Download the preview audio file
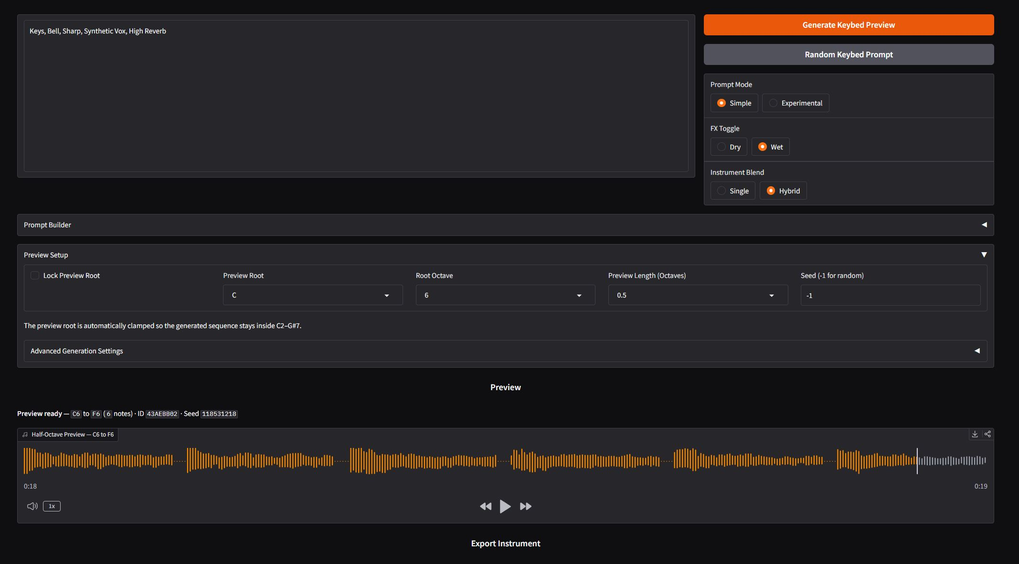Screen dimensions: 1019x564 (975, 434)
